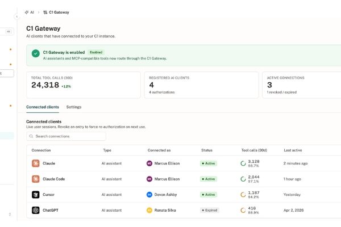This screenshot has height=227, width=341.
Task: Click the Claude app icon
Action: 36,163
